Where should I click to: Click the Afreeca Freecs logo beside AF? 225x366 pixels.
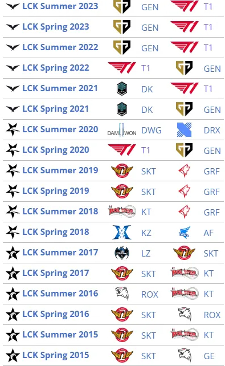(184, 232)
